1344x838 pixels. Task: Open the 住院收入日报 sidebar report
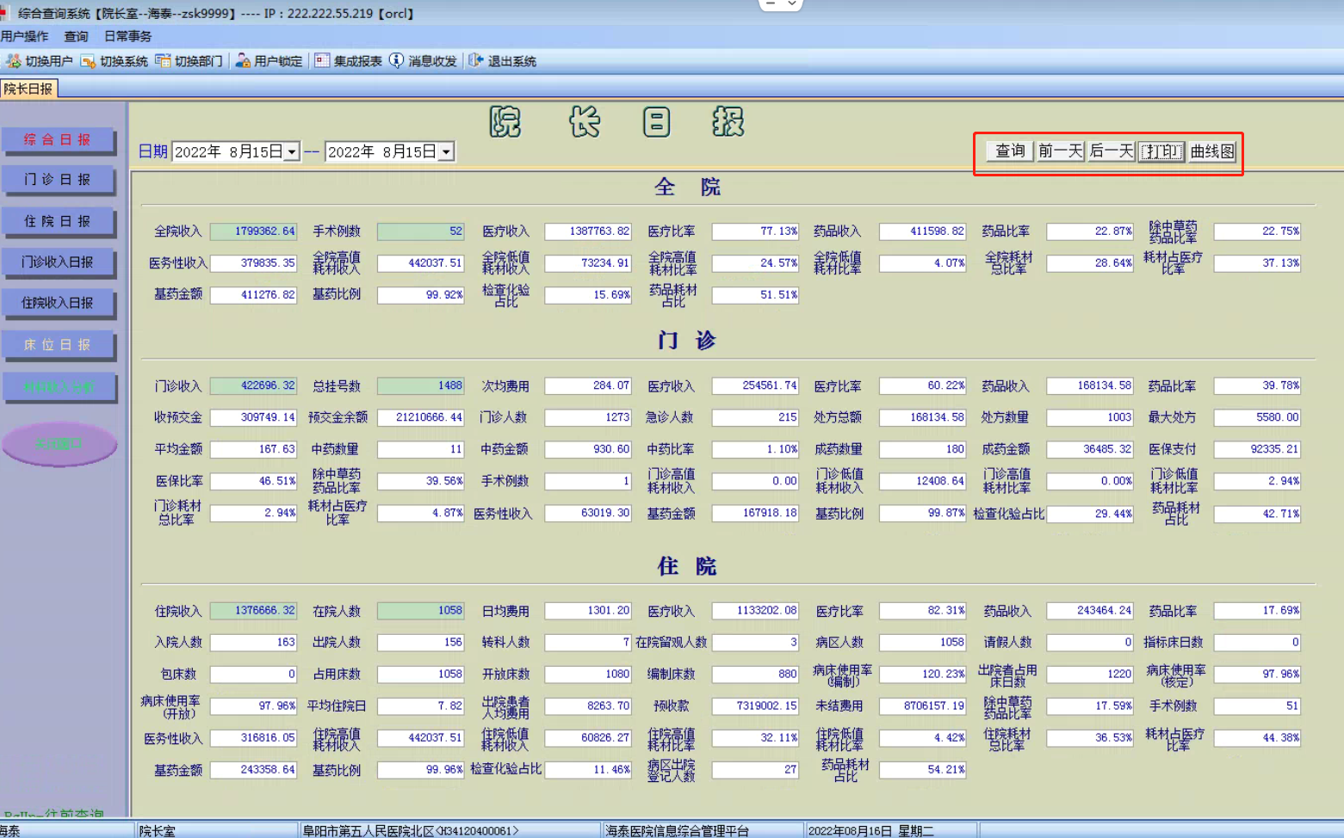[x=58, y=303]
